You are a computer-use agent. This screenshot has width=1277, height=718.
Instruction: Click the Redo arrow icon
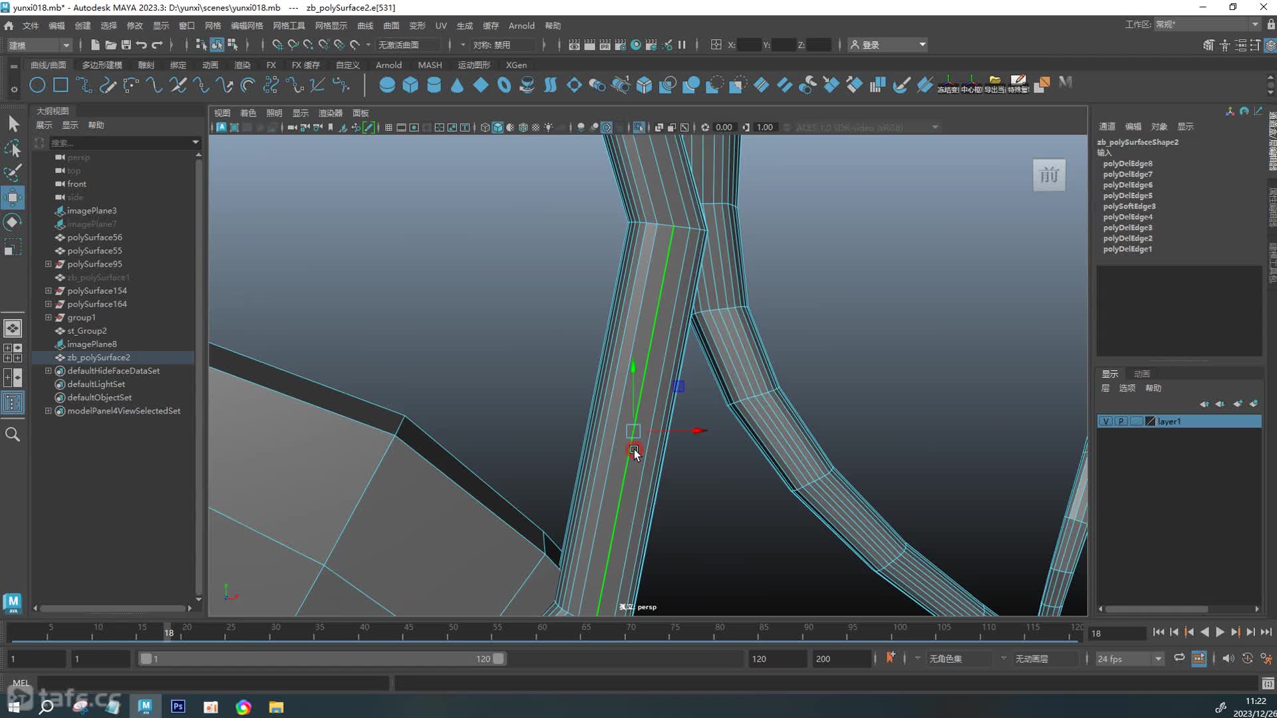(158, 45)
